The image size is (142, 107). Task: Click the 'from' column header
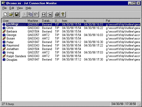(71, 21)
